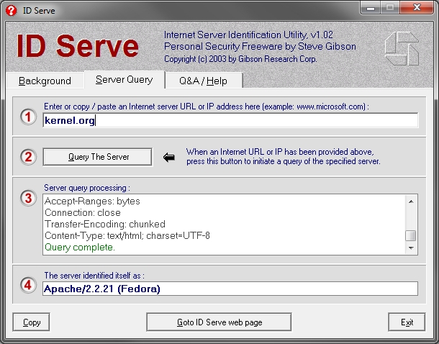Click the 'Server query processing :' label
439x344 pixels.
(87, 188)
